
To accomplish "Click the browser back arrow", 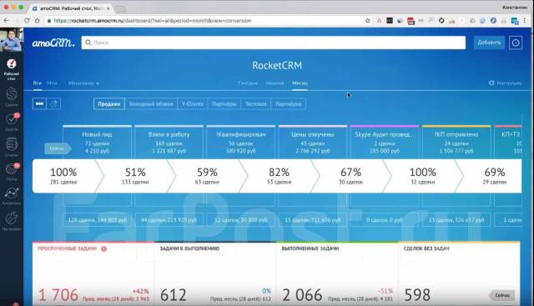I will (6, 21).
